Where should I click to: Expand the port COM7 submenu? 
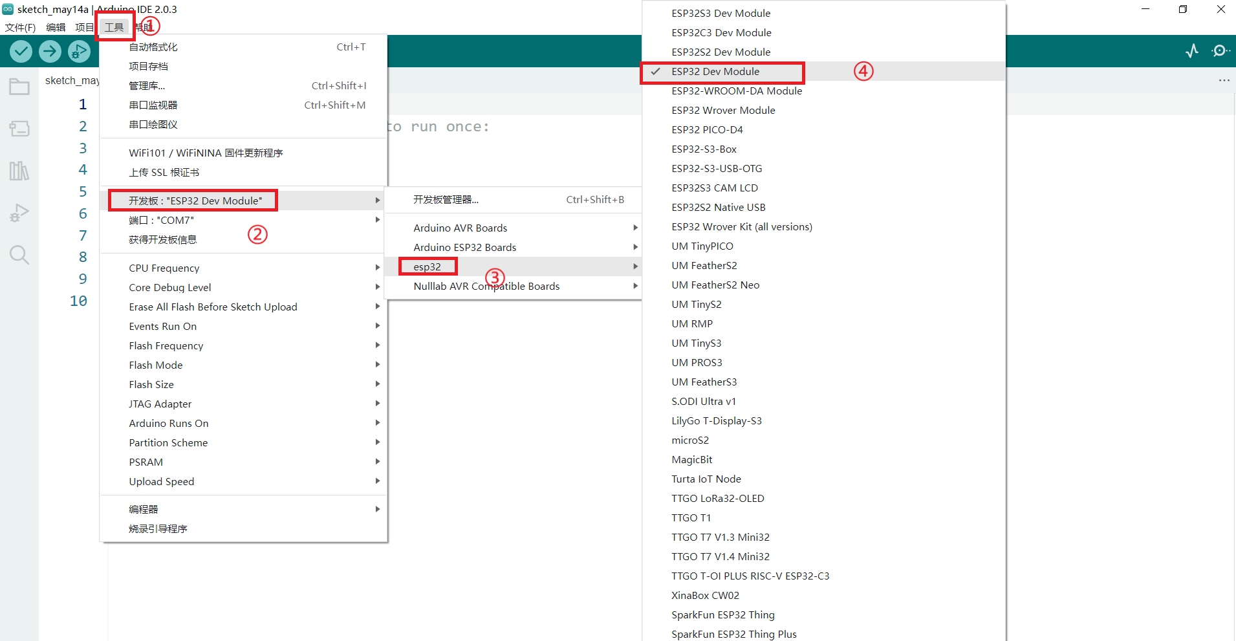point(162,221)
